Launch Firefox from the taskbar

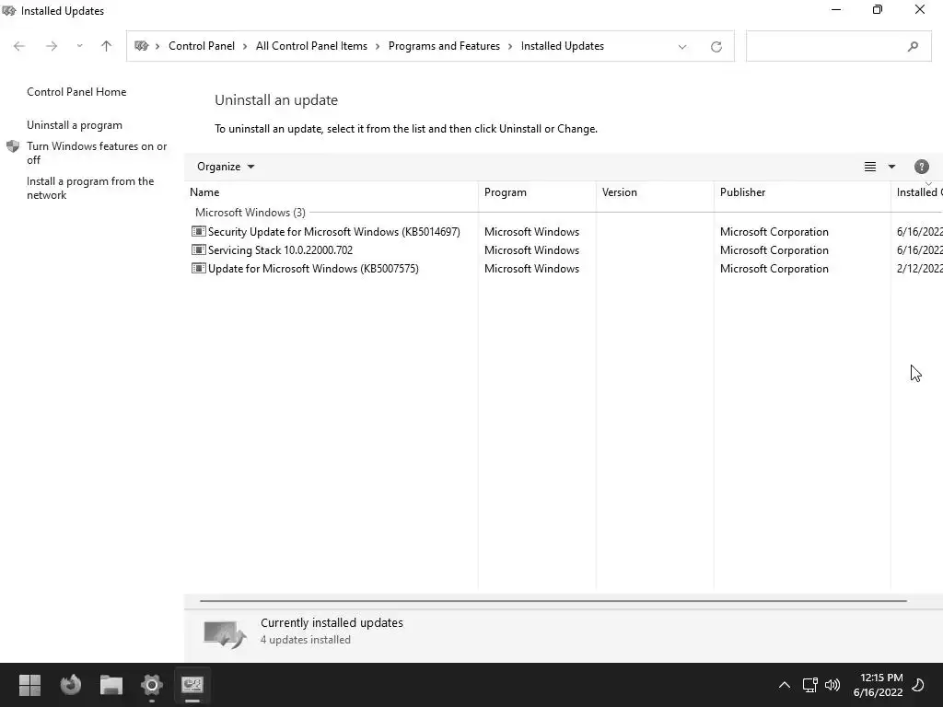[x=70, y=685]
